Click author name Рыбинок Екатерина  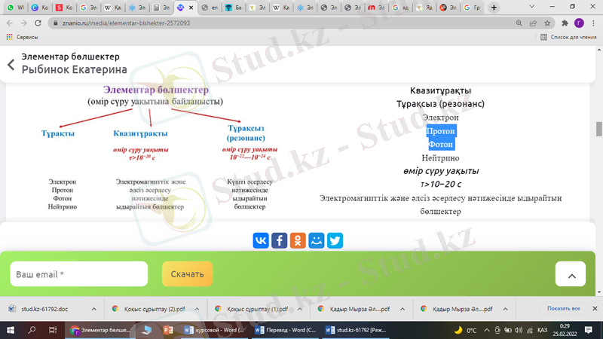click(x=74, y=69)
